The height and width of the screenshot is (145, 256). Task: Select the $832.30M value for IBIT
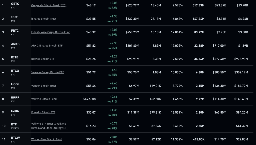(x=132, y=19)
